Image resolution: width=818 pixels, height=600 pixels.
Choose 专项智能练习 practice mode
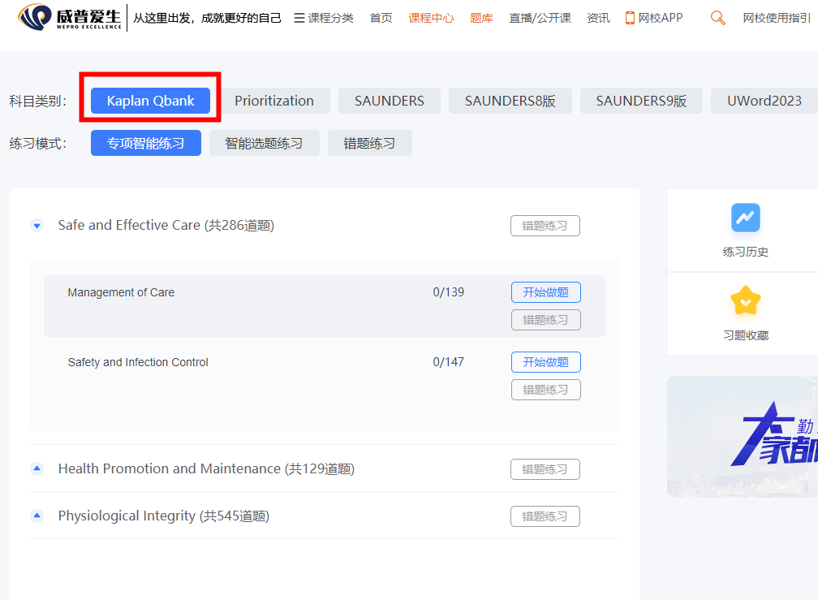(x=145, y=143)
